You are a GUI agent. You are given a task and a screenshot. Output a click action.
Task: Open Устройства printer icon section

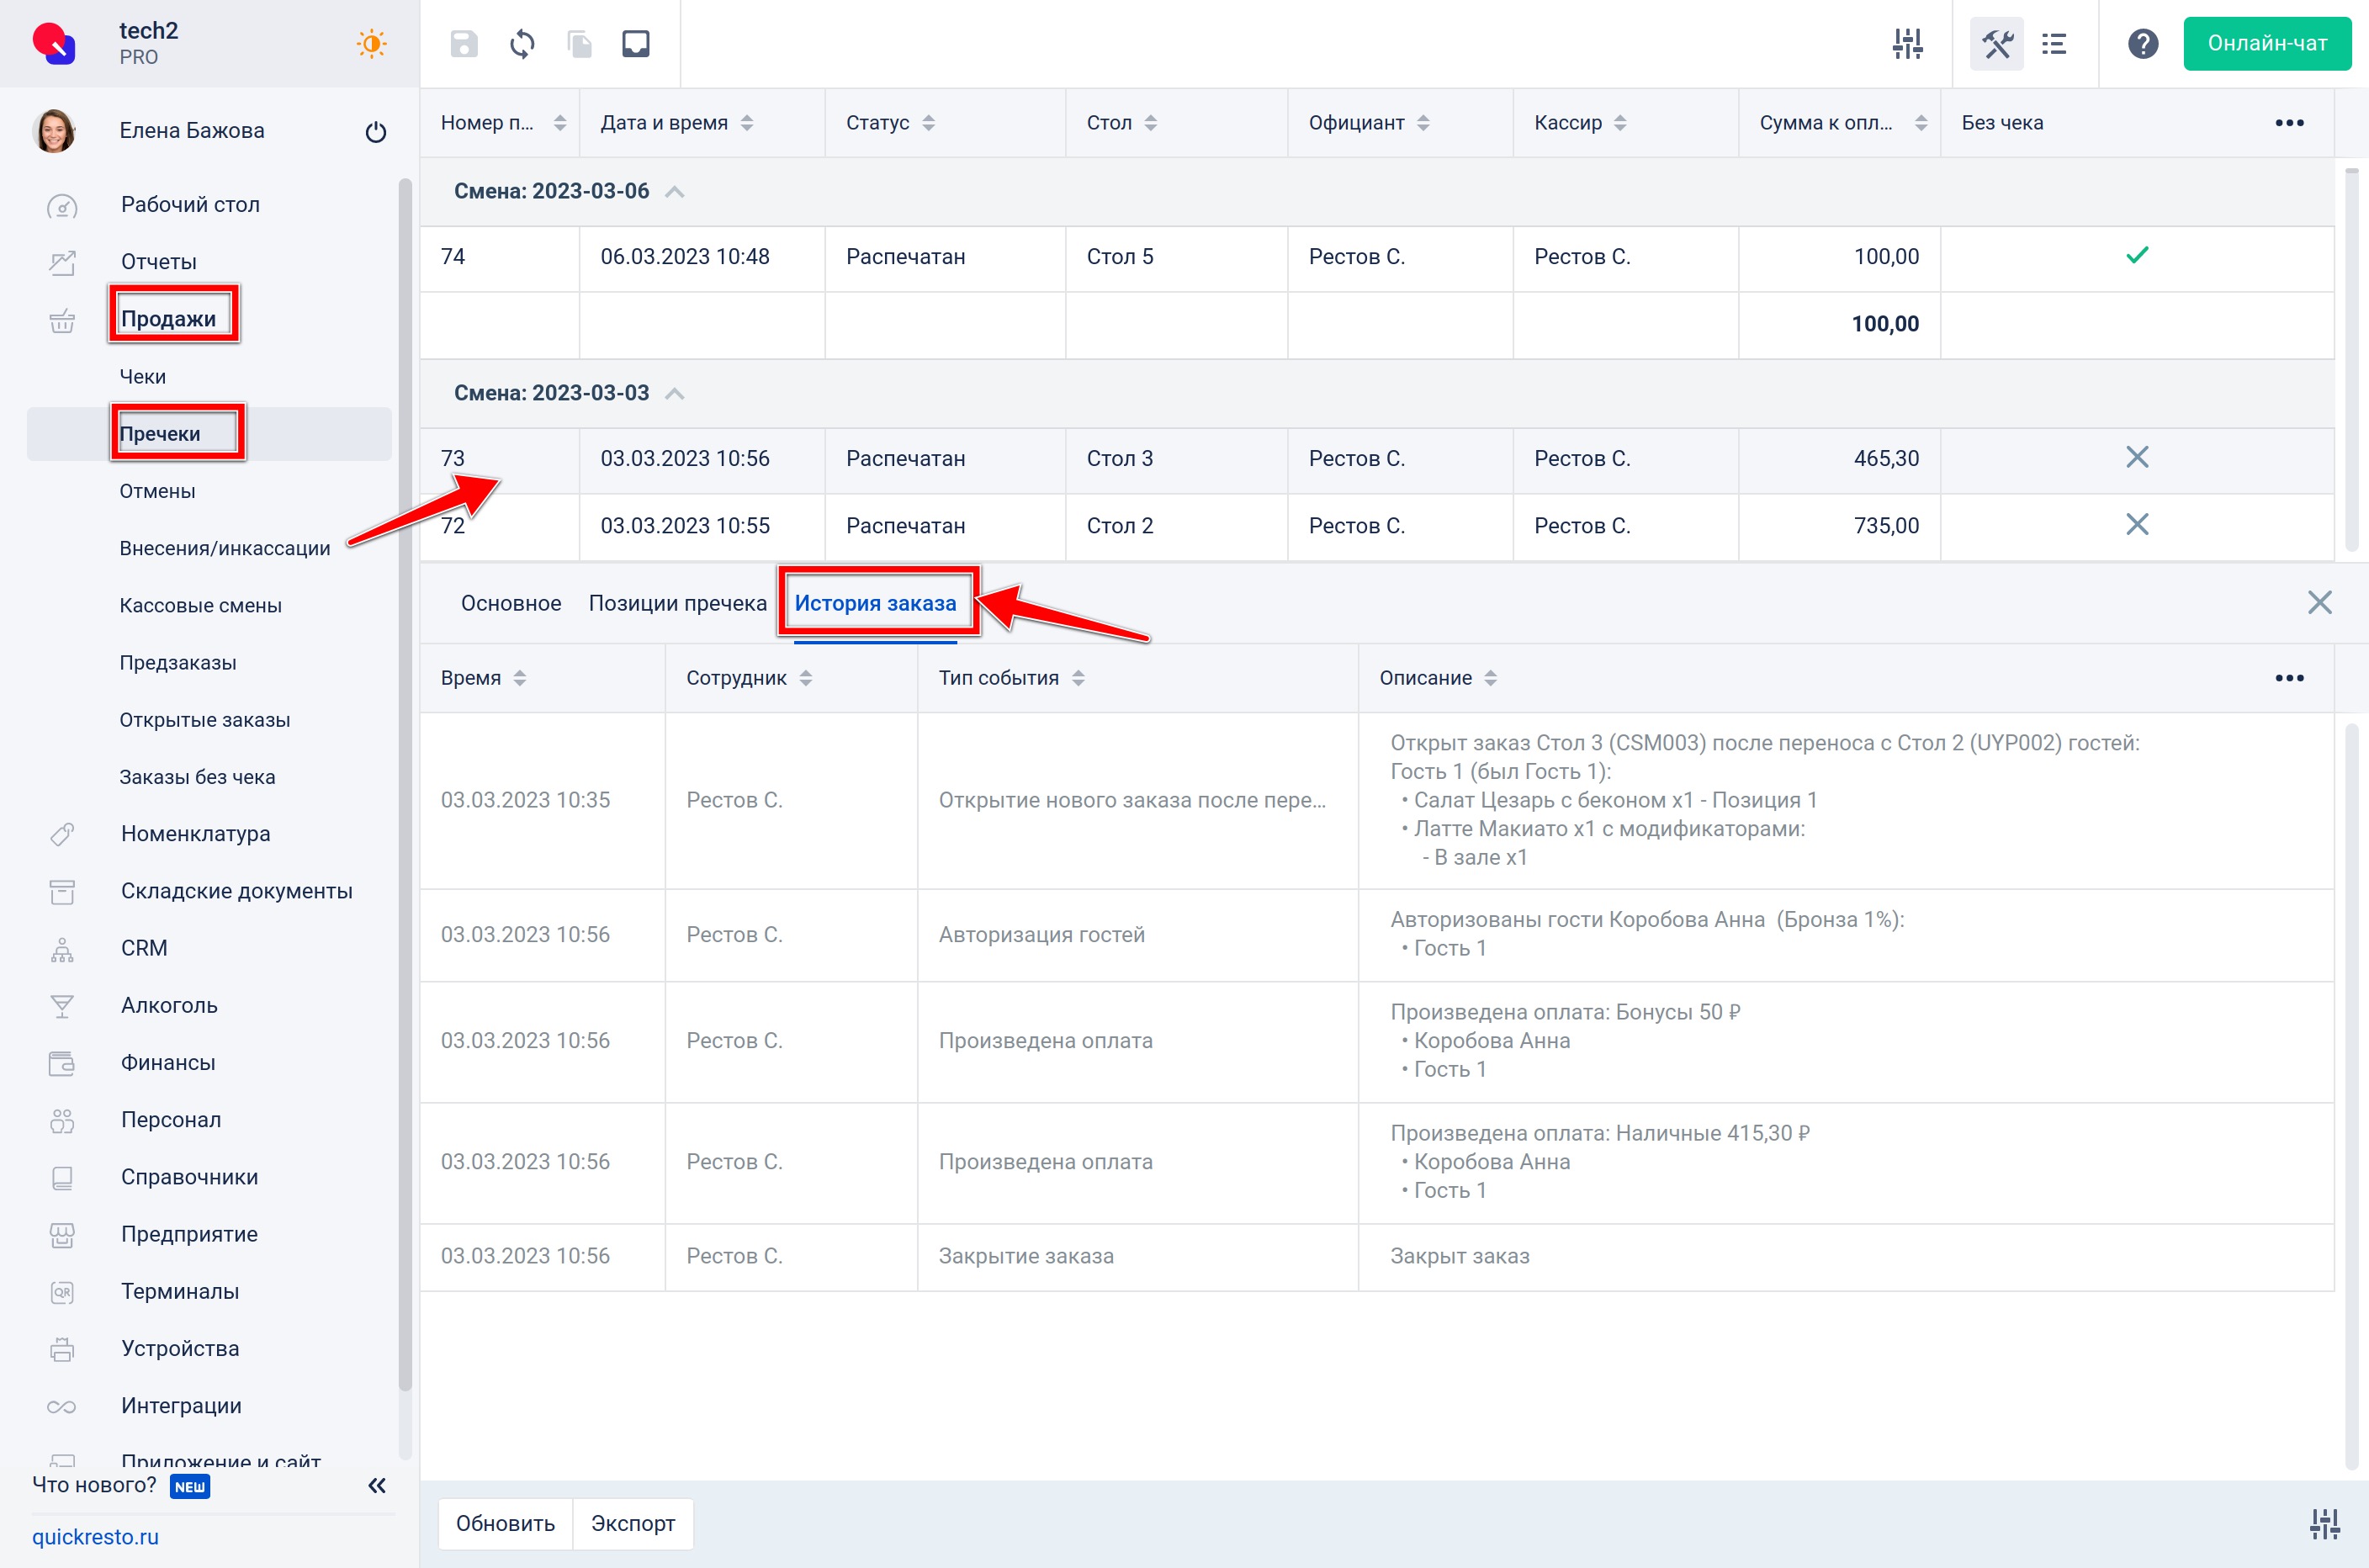coord(62,1349)
